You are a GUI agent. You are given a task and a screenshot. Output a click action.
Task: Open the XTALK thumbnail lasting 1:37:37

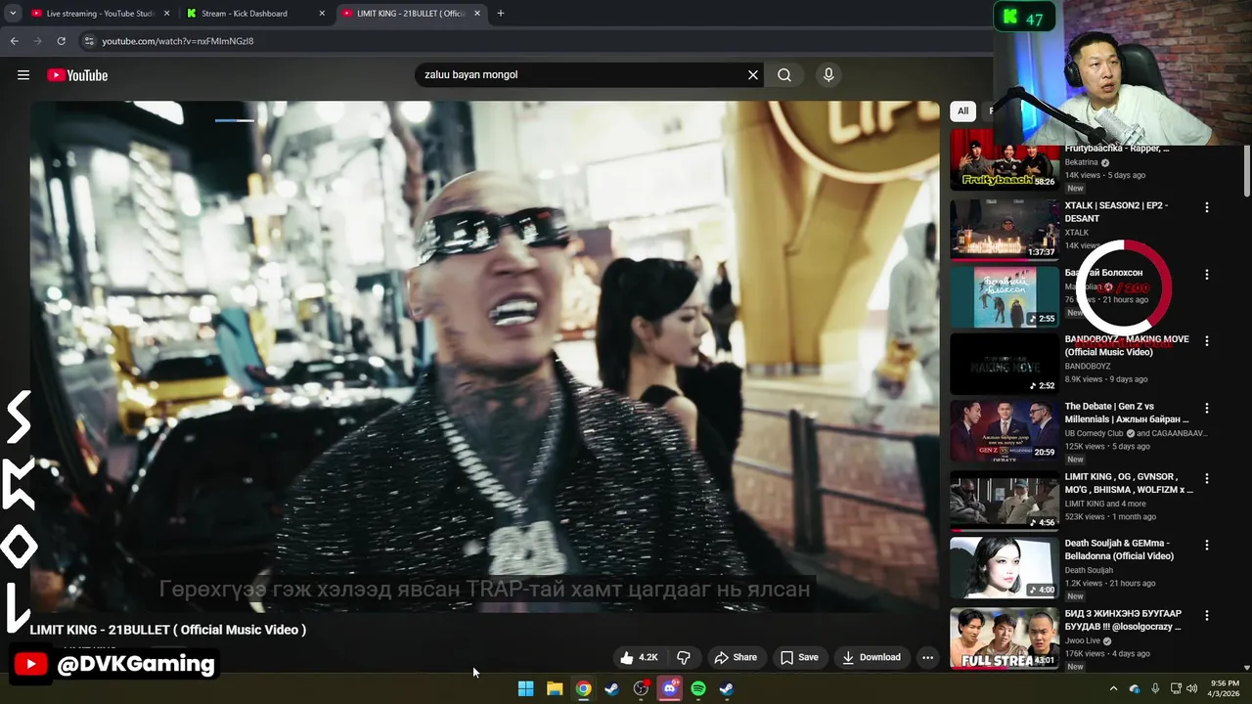coord(1005,230)
